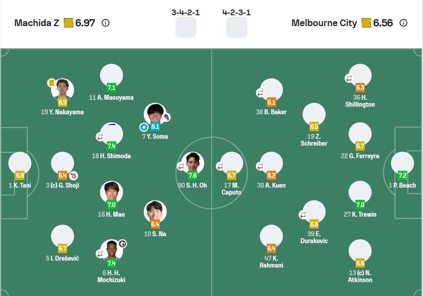Screen dimensions: 423x296
Task: Click the K. Trewin 7.0 rating badge
Action: (360, 205)
